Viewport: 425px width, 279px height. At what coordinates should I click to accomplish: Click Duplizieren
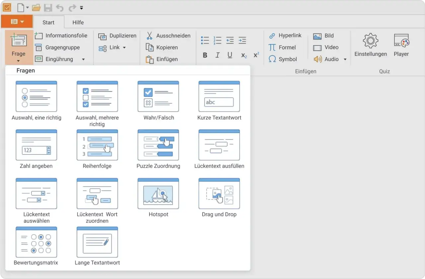(118, 36)
